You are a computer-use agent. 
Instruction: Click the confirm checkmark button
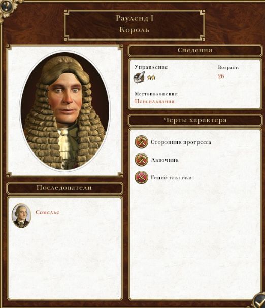pyautogui.click(x=259, y=301)
